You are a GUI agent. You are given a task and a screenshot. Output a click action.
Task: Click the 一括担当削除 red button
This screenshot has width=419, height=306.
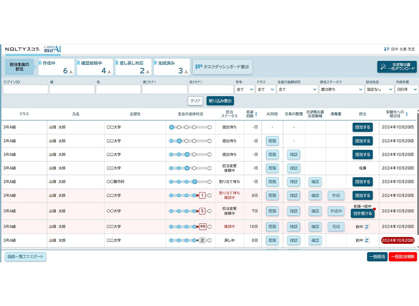point(403,257)
